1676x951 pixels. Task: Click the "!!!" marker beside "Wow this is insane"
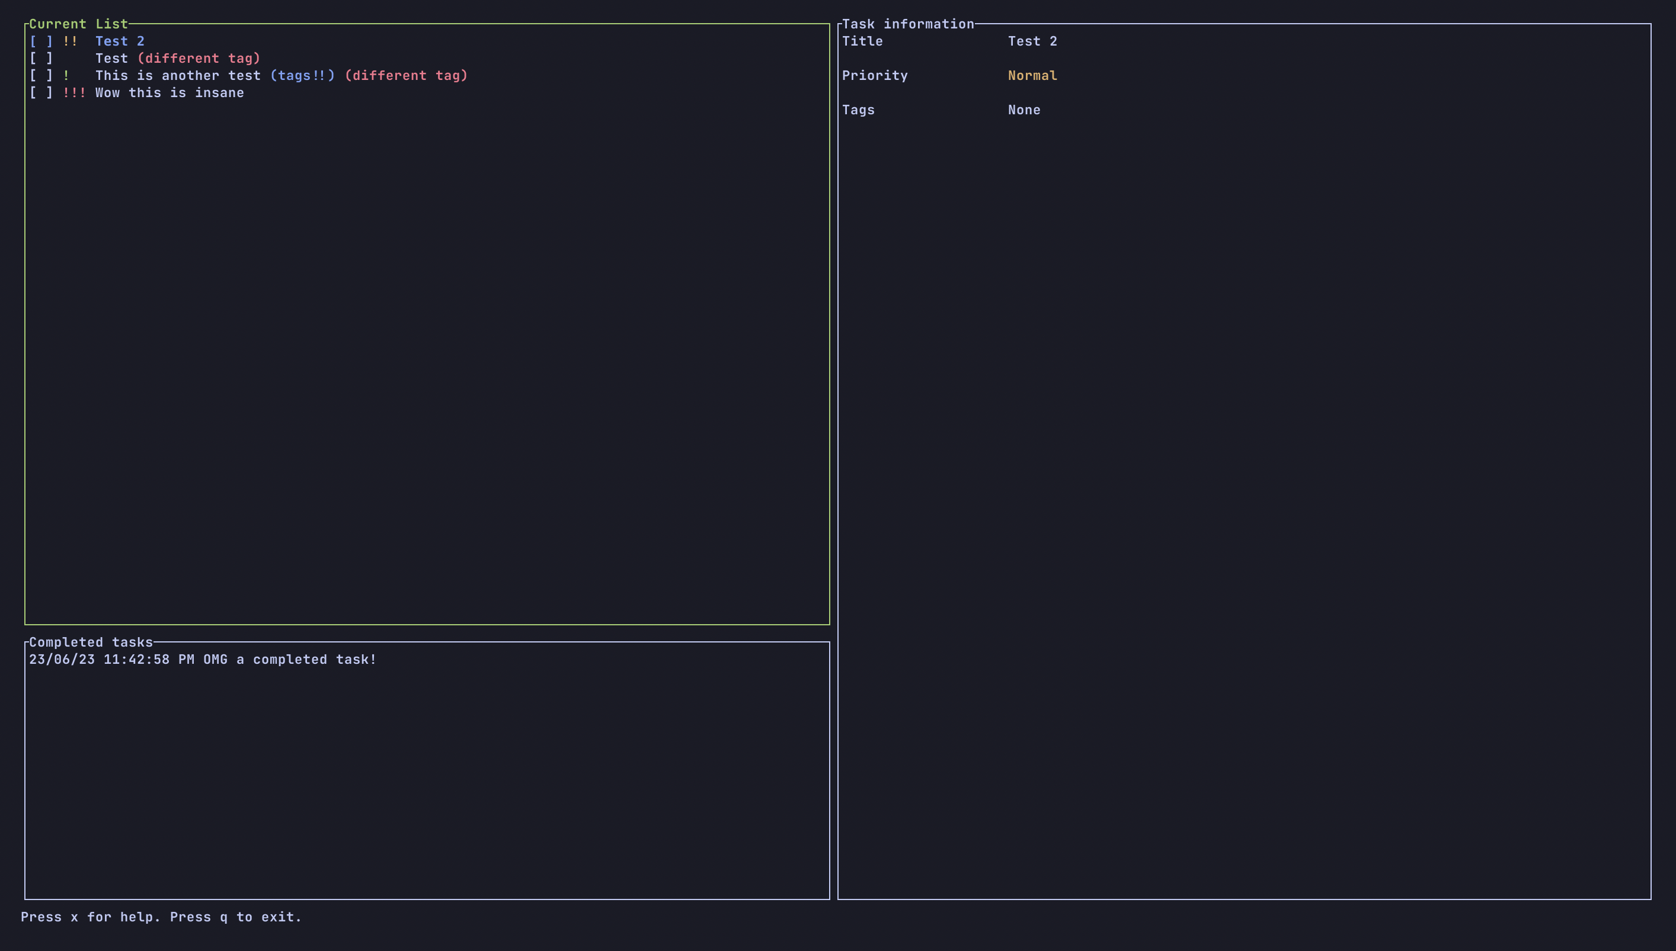pyautogui.click(x=75, y=93)
